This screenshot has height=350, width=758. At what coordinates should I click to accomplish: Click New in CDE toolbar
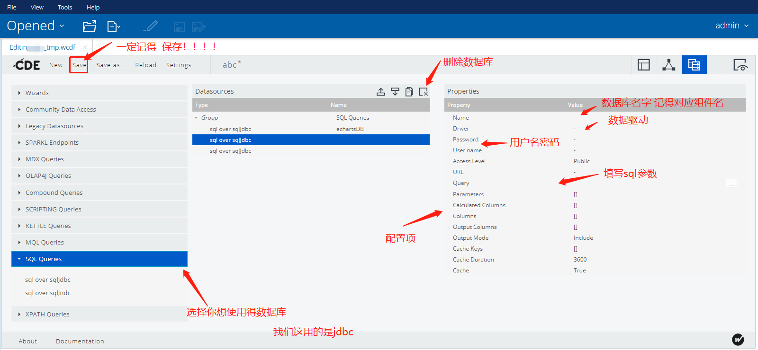coord(56,65)
